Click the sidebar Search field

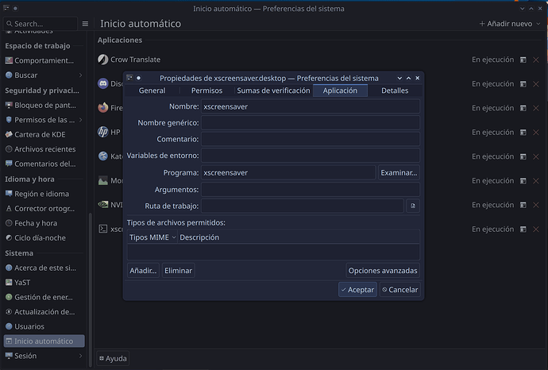coord(41,24)
